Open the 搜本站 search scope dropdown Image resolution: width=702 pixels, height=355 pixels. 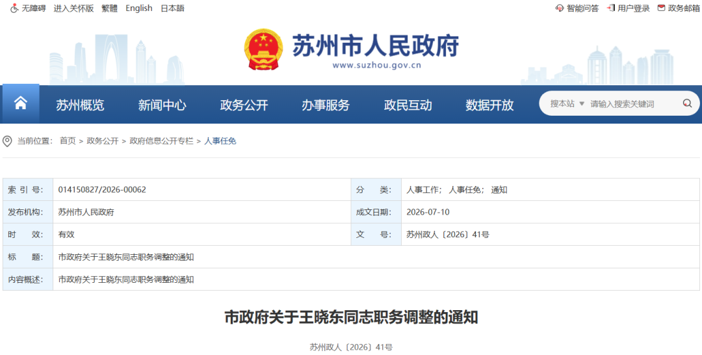[x=567, y=103]
